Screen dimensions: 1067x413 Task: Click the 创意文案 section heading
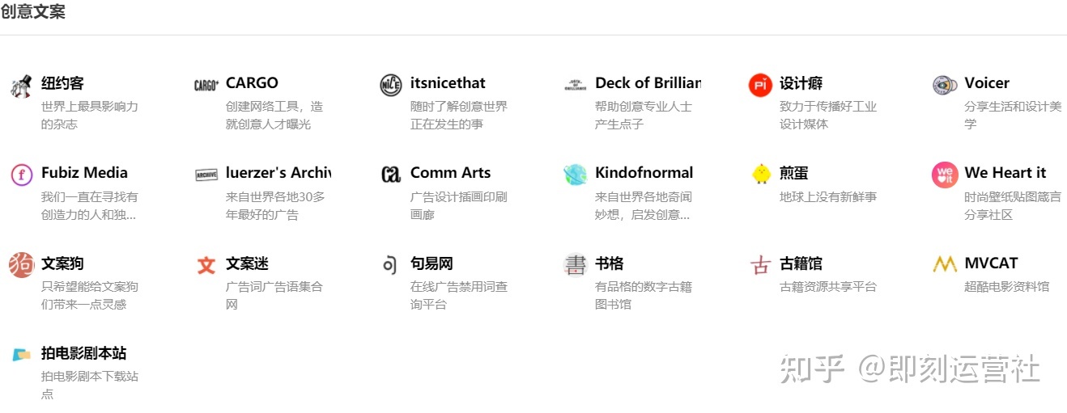tap(33, 11)
